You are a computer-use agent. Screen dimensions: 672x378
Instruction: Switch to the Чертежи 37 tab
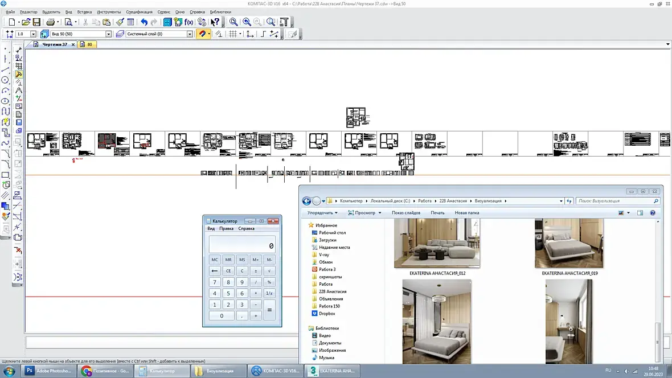55,44
